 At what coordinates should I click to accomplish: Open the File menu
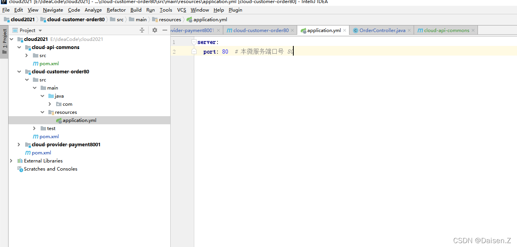pos(6,10)
